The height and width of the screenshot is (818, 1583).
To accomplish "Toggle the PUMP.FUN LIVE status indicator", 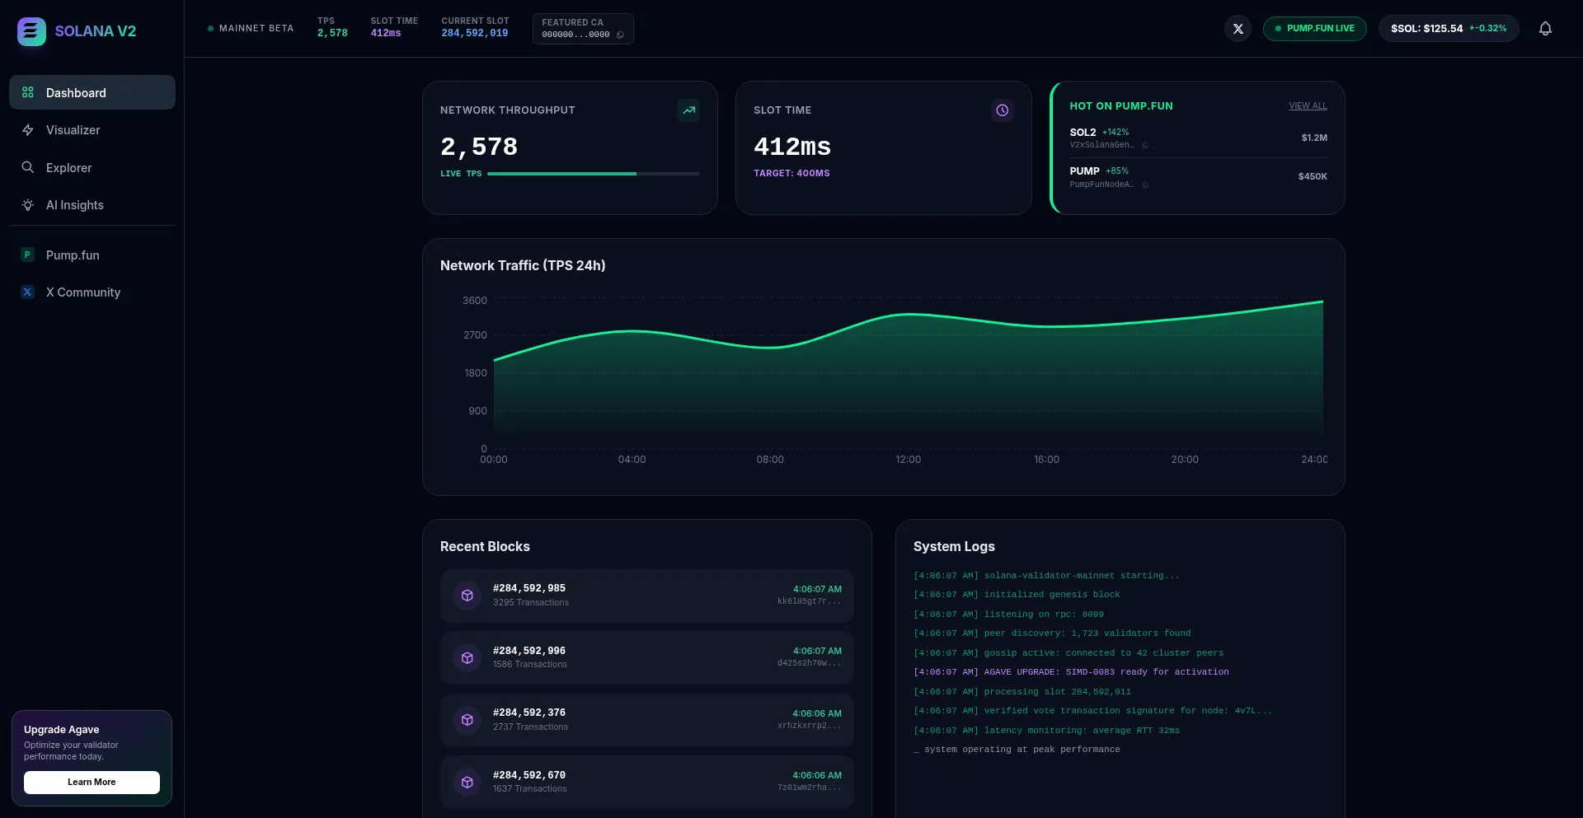I will 1314,28.
